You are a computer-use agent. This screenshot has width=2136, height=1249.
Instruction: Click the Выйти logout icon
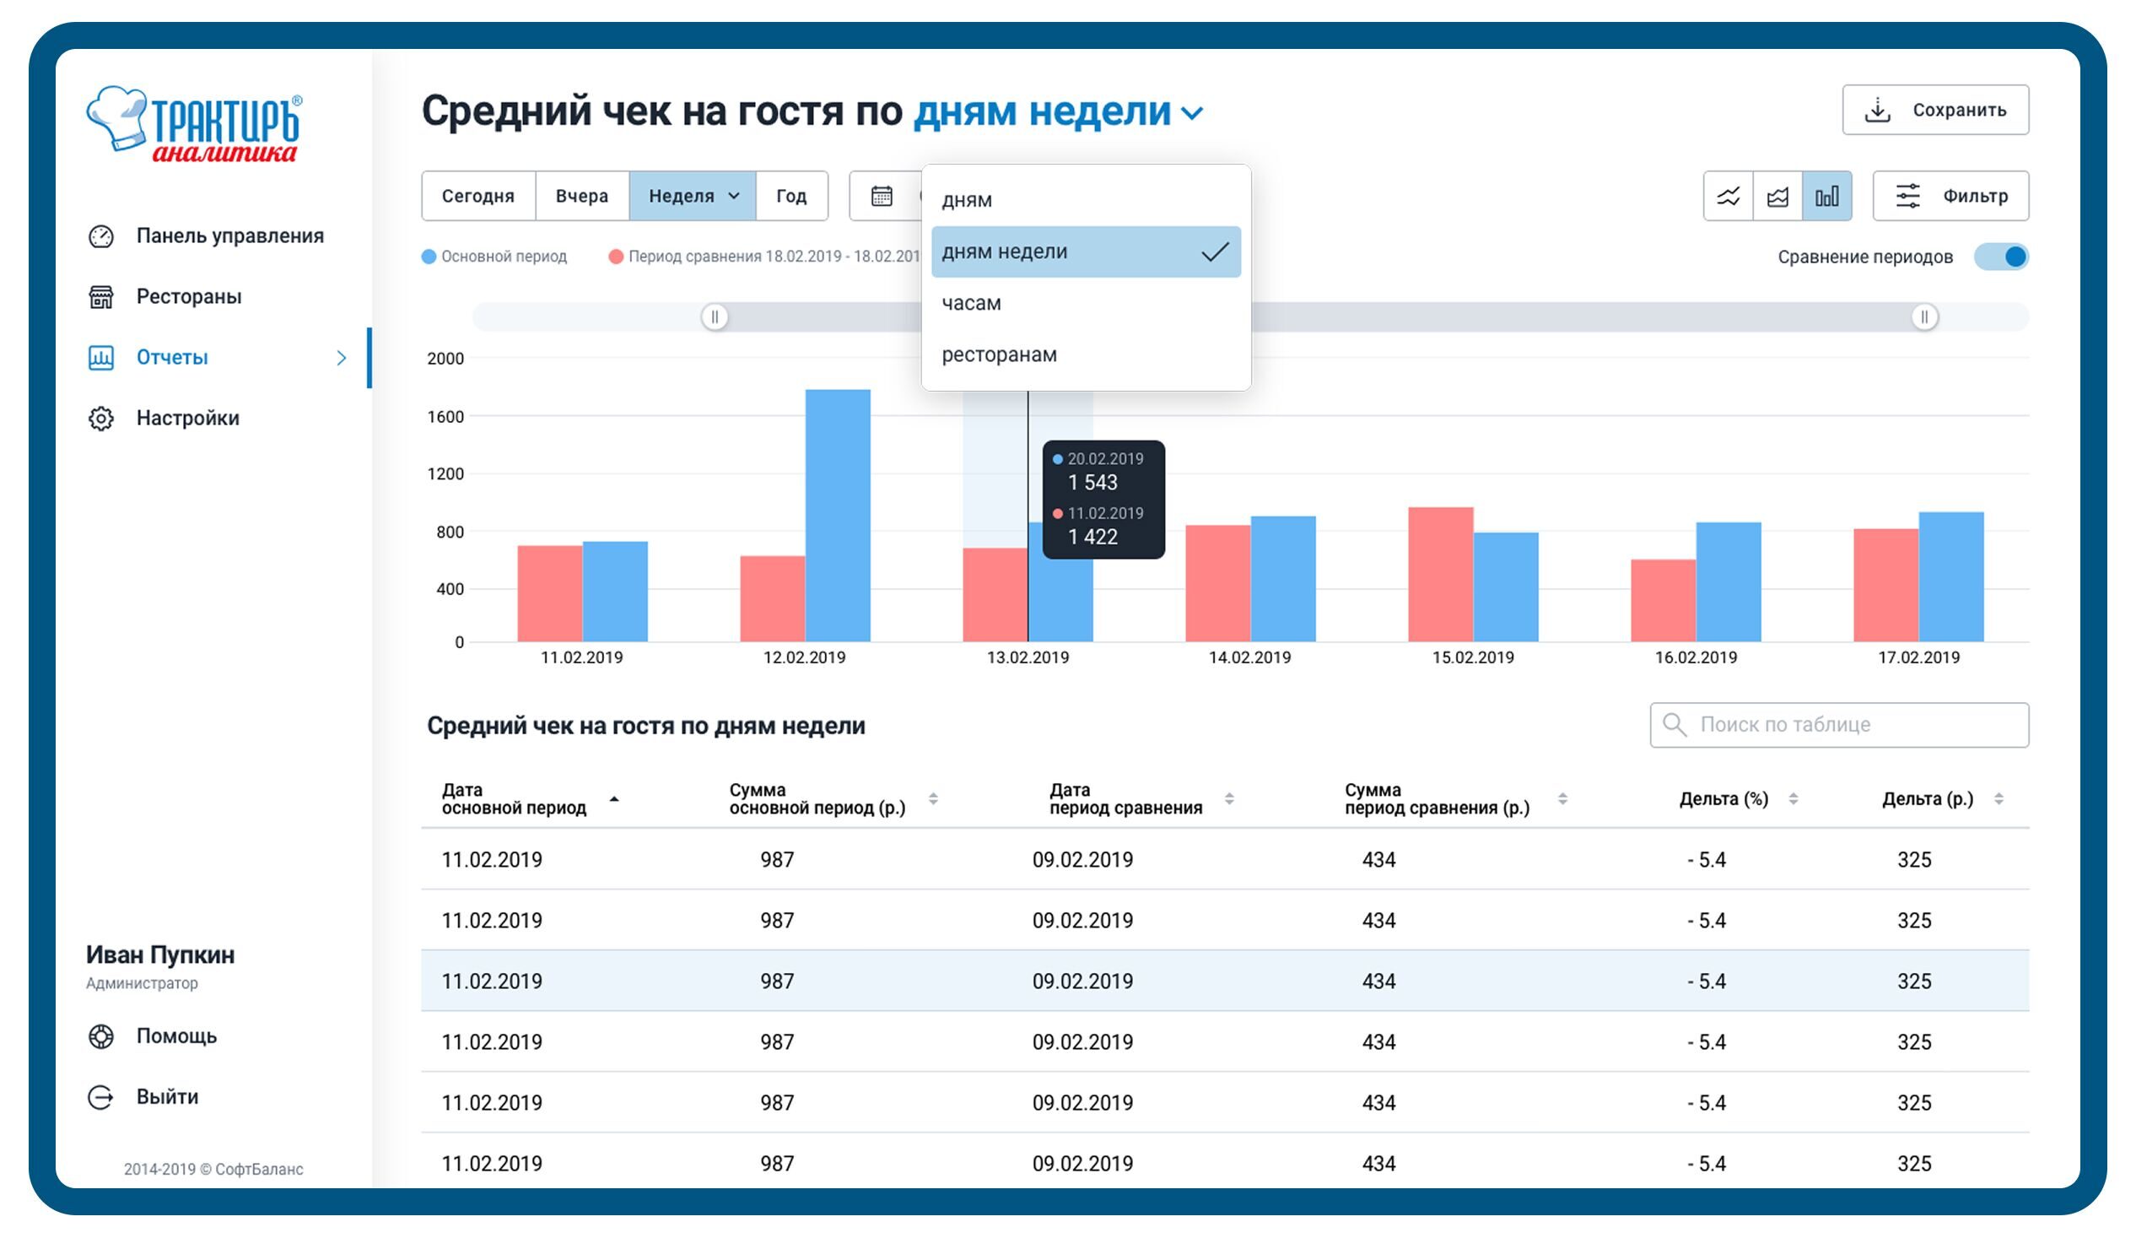coord(101,1097)
